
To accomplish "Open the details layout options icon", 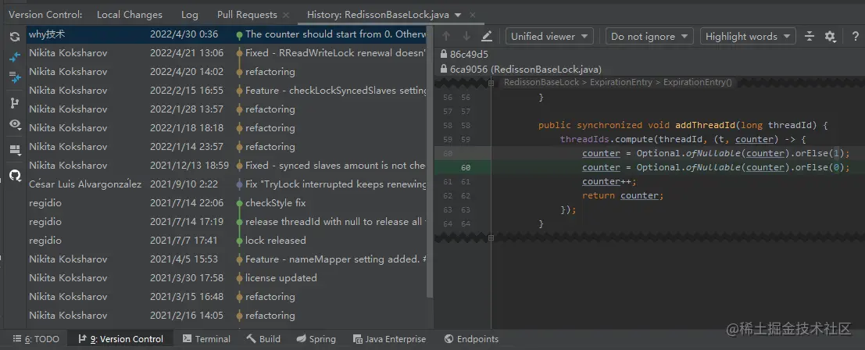I will 15,149.
